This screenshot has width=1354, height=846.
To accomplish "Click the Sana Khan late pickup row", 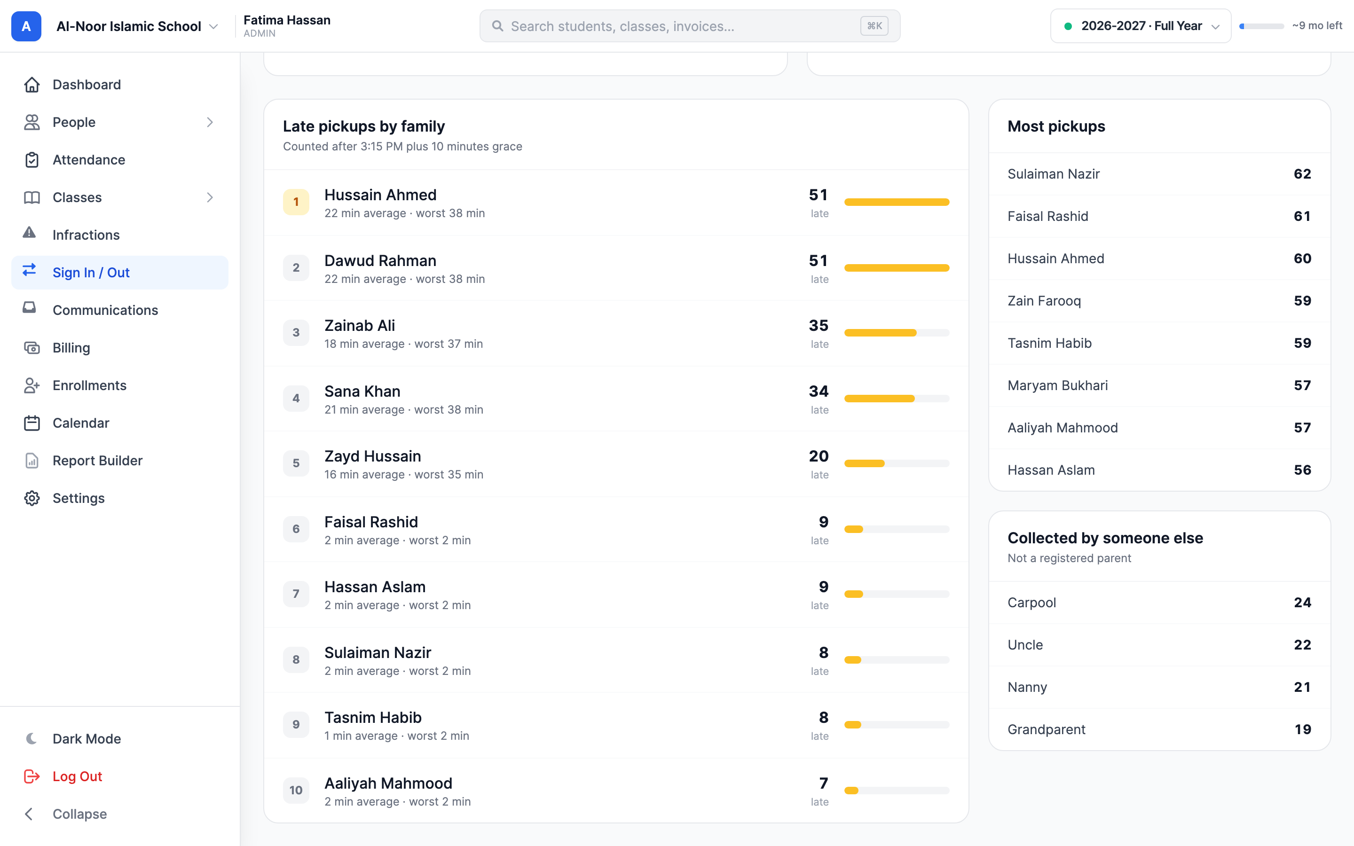I will pos(616,399).
